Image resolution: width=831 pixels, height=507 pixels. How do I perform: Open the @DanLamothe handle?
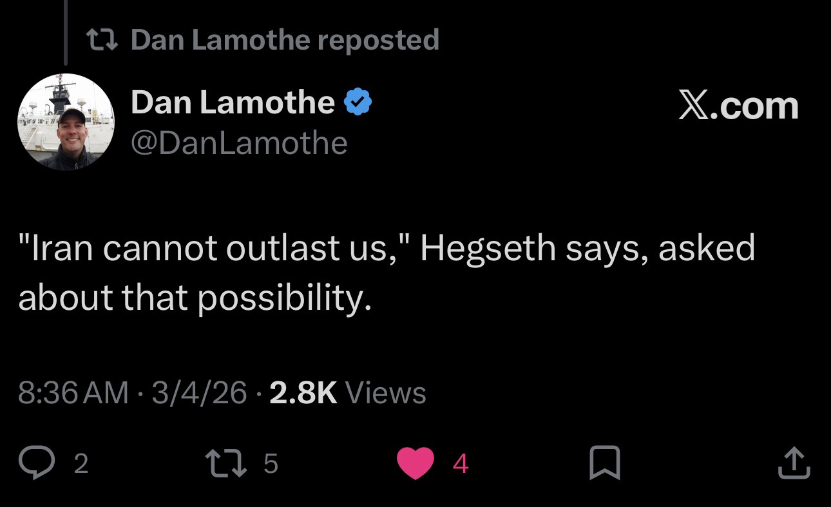(x=239, y=142)
